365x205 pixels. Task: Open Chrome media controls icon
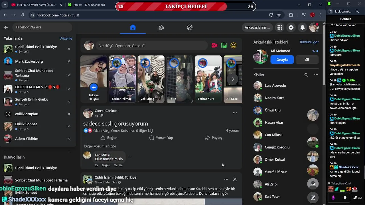pos(304,15)
